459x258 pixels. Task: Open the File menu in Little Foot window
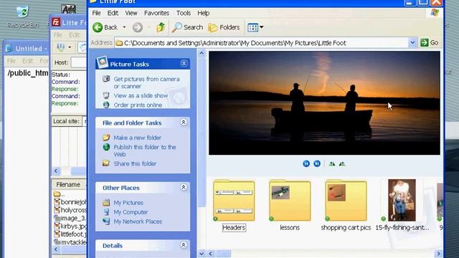96,13
